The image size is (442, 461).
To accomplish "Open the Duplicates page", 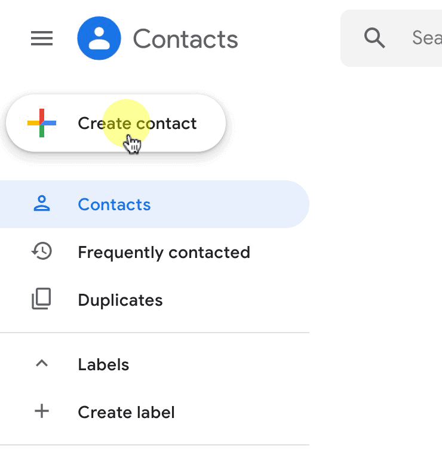I will [154, 300].
